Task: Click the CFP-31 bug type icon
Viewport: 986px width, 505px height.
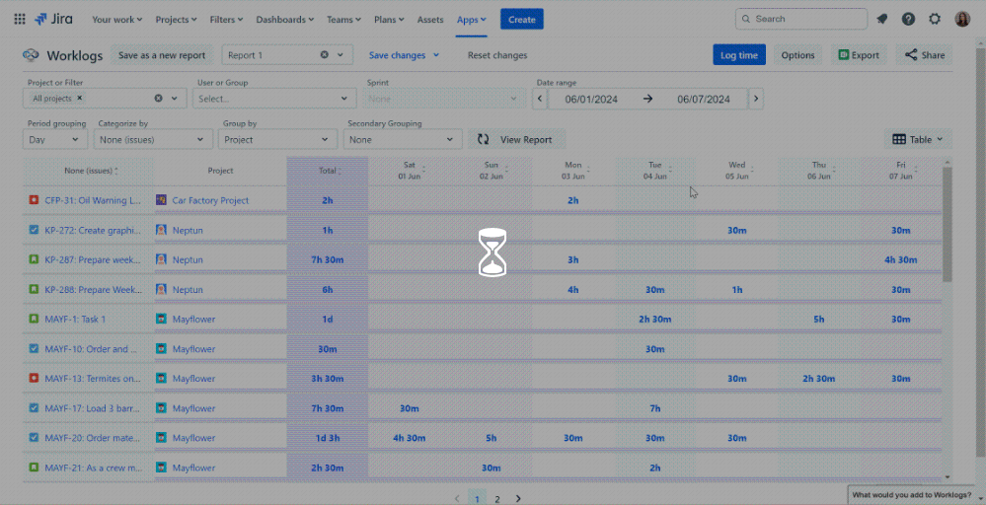Action: pos(34,200)
